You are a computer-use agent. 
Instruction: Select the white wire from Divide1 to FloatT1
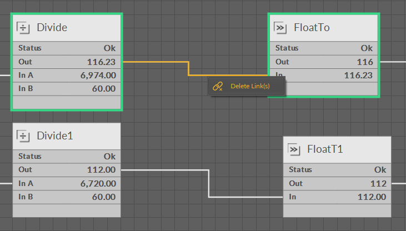click(209, 183)
